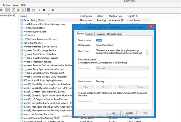The width and height of the screenshot is (181, 122).
Task: Open the Startup type dropdown
Action: coord(122,68)
